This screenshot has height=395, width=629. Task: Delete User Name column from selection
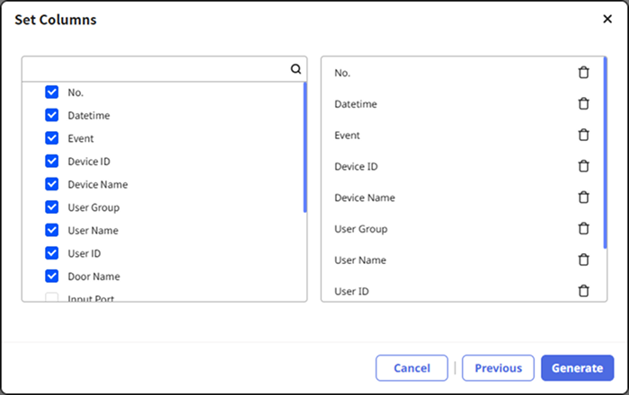click(x=583, y=259)
